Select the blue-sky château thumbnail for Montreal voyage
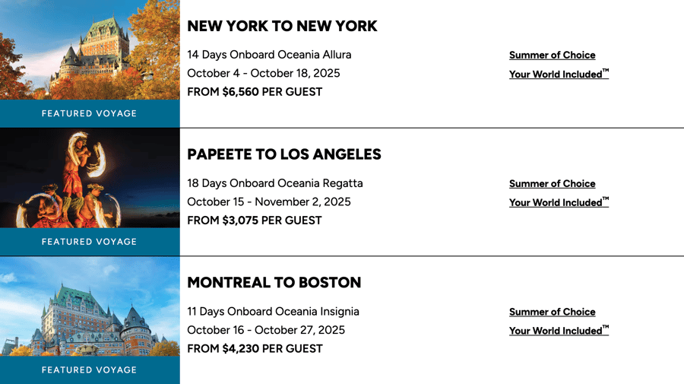This screenshot has width=684, height=384. tap(90, 306)
